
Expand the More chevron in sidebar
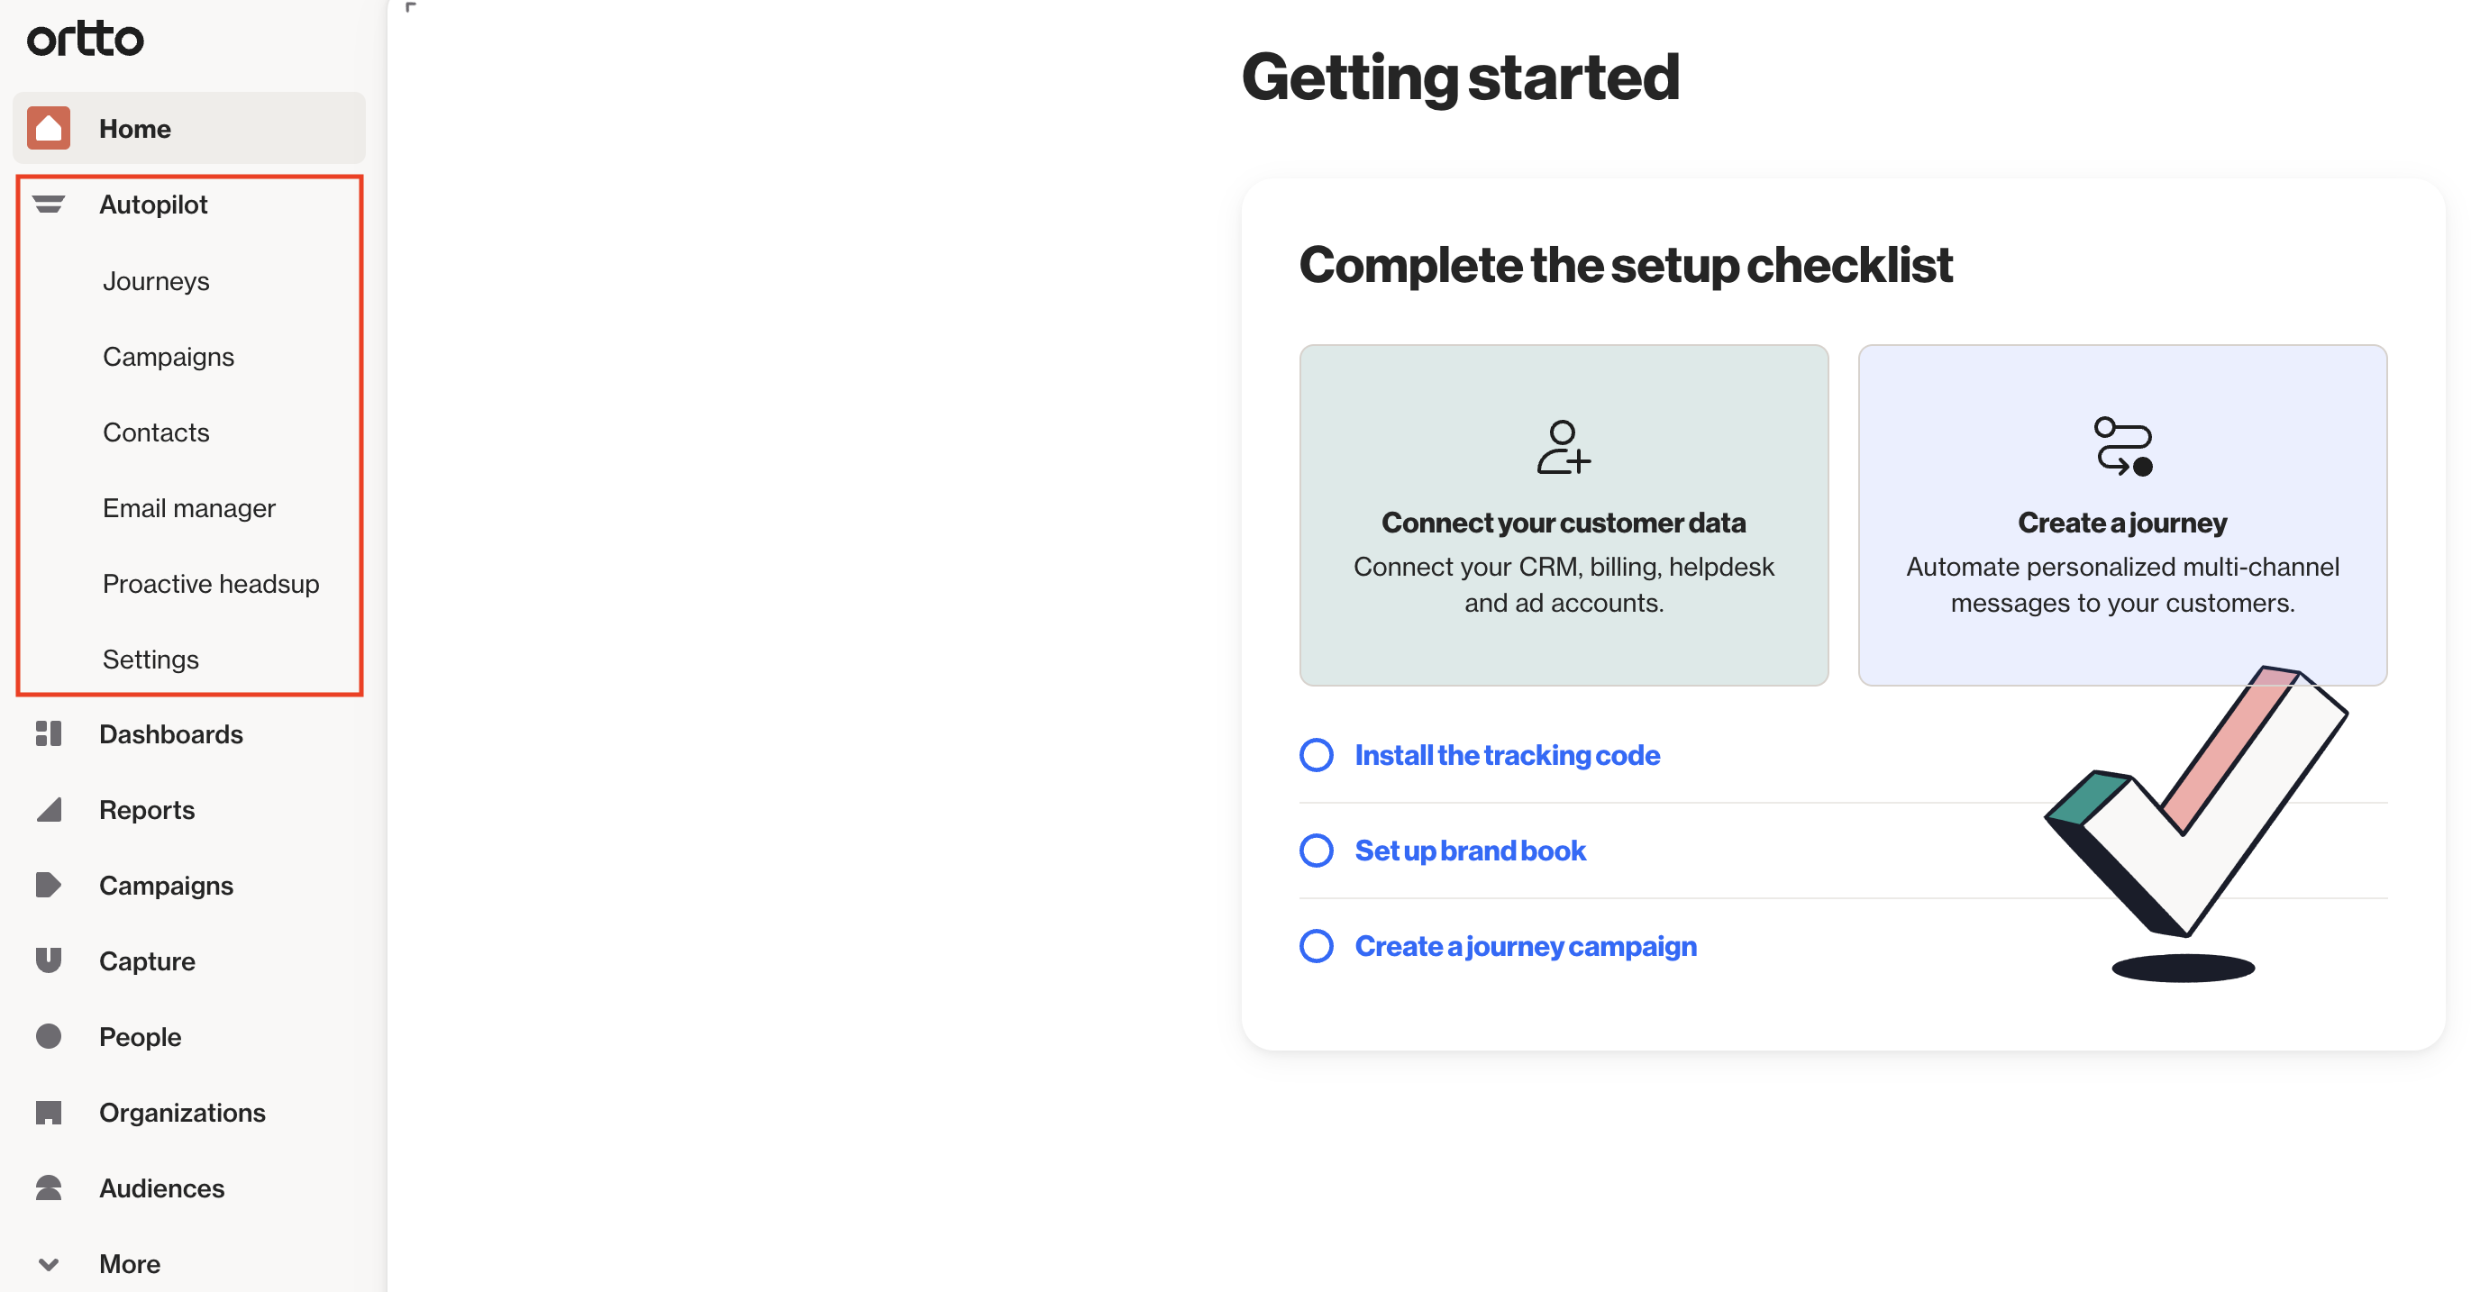[x=48, y=1263]
